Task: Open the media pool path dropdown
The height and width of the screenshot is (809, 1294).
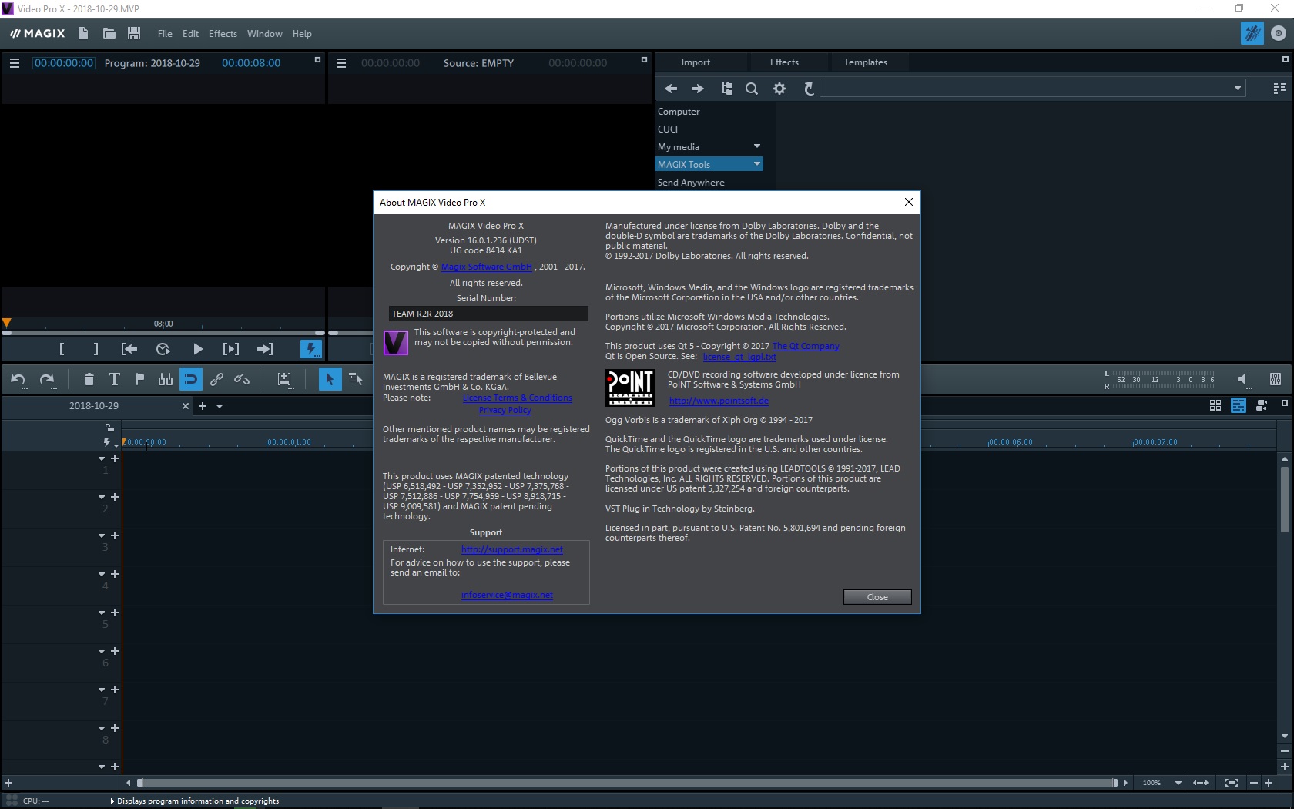Action: pos(1238,89)
